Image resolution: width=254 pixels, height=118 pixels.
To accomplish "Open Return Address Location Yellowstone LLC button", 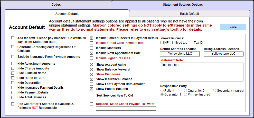I will 180,54.
